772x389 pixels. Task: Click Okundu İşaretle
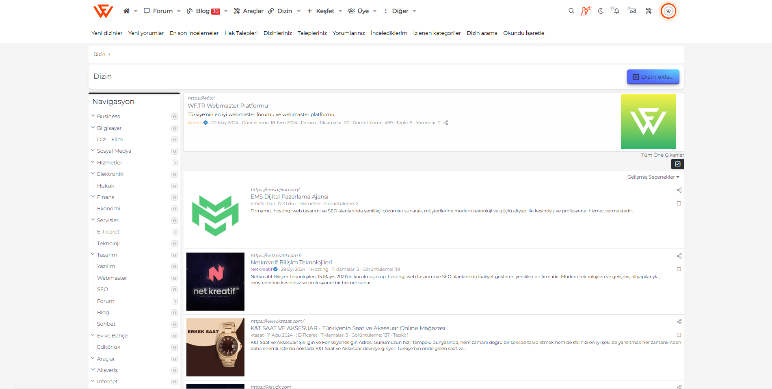click(x=524, y=33)
